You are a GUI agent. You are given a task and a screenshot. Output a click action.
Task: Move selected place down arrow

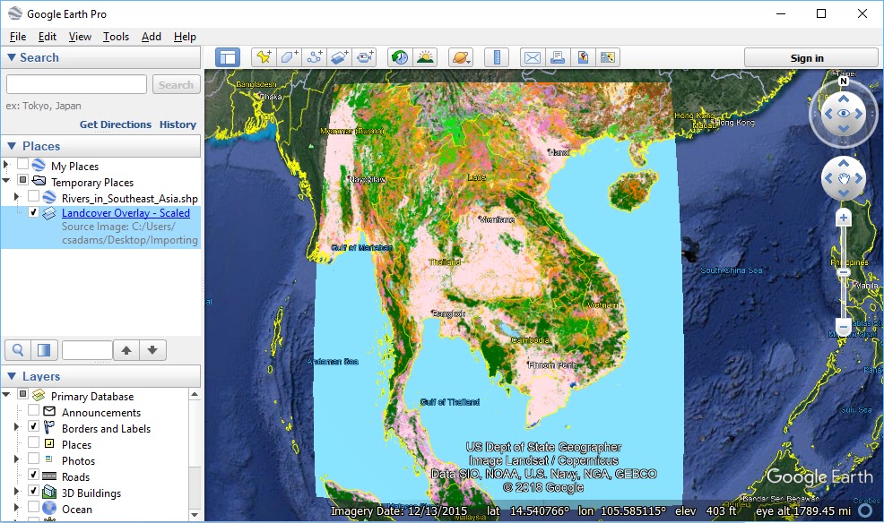click(152, 350)
